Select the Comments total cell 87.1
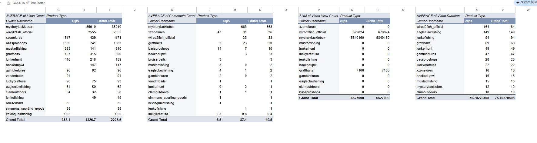The height and width of the screenshot is (143, 537). [235, 120]
